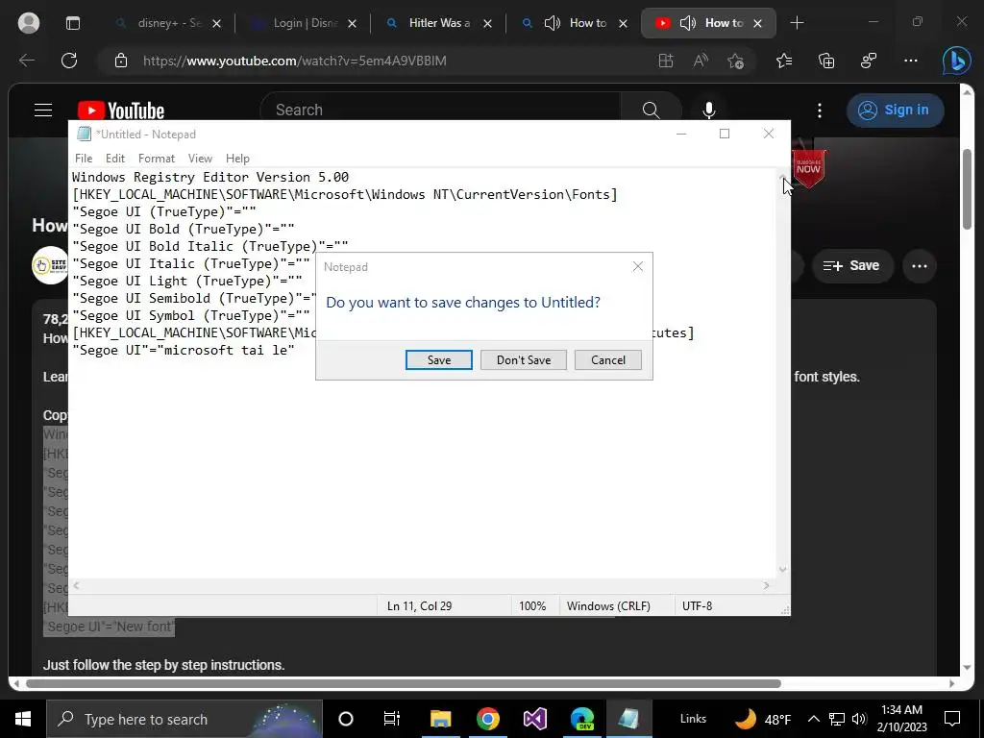Close the Notepad save prompt with X
The image size is (984, 738).
point(638,267)
